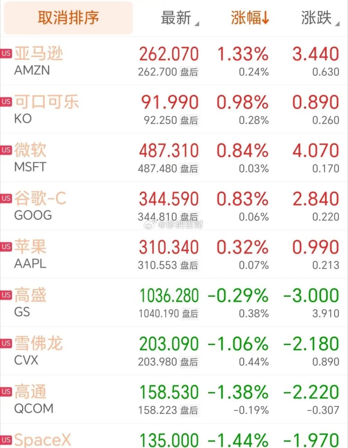Open the 亚马逊 AMZN stock row
Viewport: 348px width, 448px height.
174,61
